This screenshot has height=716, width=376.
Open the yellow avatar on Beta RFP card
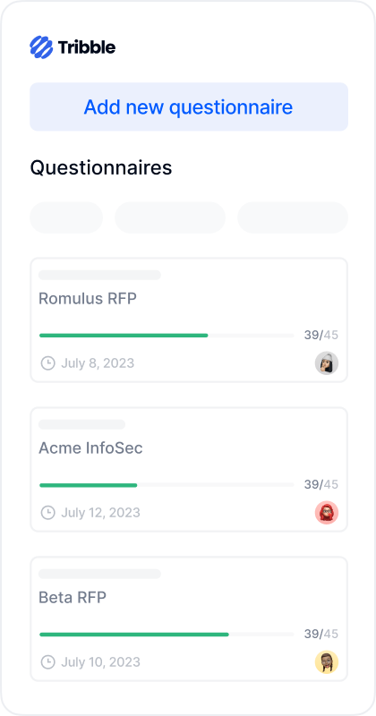(x=327, y=662)
